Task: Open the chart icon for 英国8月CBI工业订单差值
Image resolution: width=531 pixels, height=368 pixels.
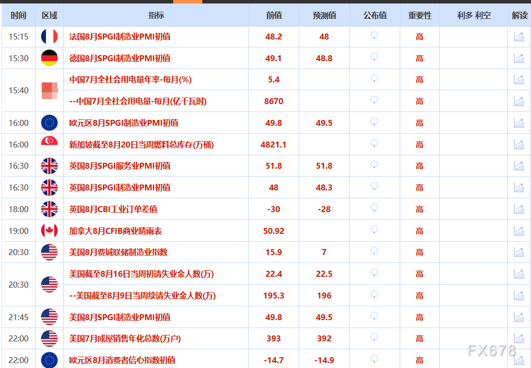Action: pos(519,209)
